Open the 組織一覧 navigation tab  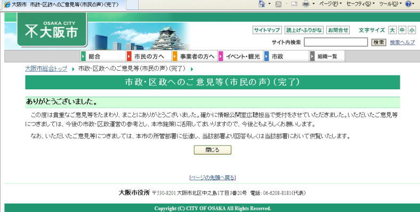tap(327, 56)
